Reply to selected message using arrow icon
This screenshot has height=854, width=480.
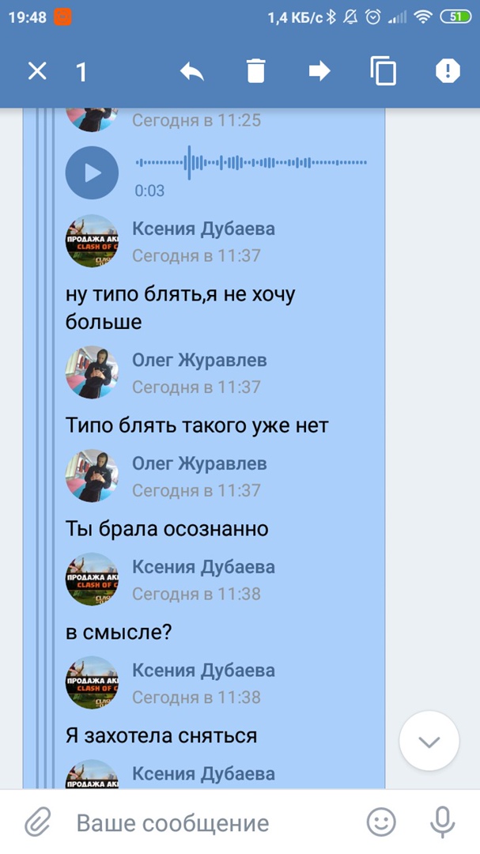(192, 71)
